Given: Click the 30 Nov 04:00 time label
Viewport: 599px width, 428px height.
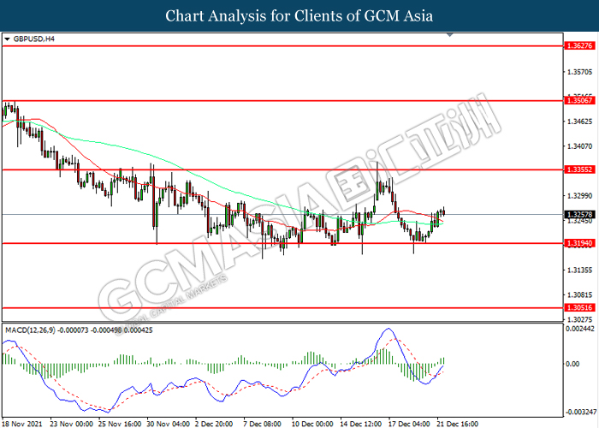Looking at the screenshot, I should coord(168,424).
